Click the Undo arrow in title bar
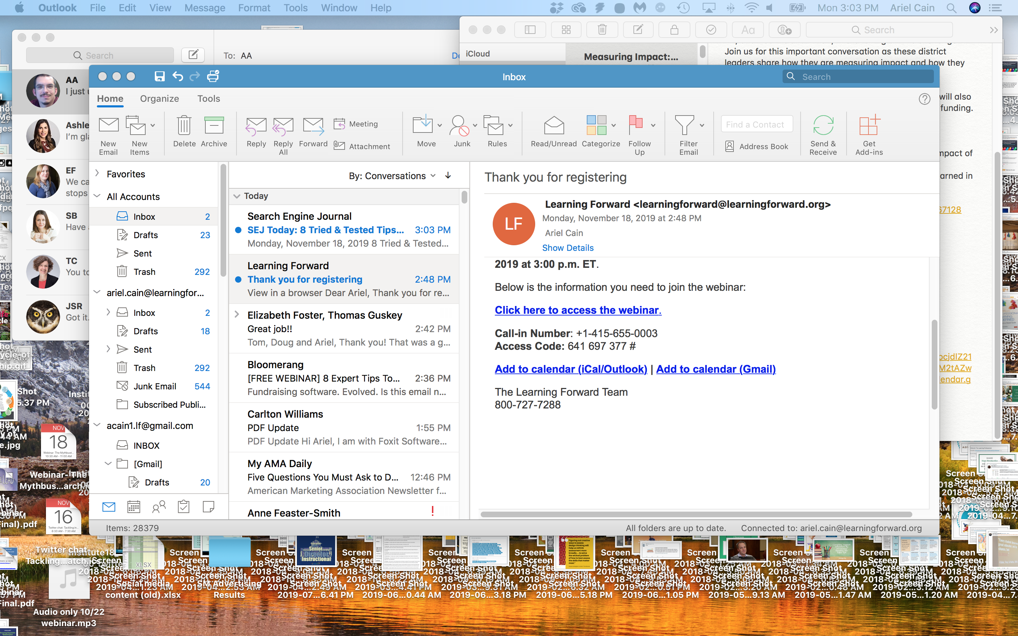Viewport: 1018px width, 636px height. point(177,76)
